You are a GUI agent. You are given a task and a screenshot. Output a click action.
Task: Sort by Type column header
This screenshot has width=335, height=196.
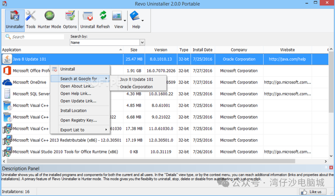(x=184, y=50)
